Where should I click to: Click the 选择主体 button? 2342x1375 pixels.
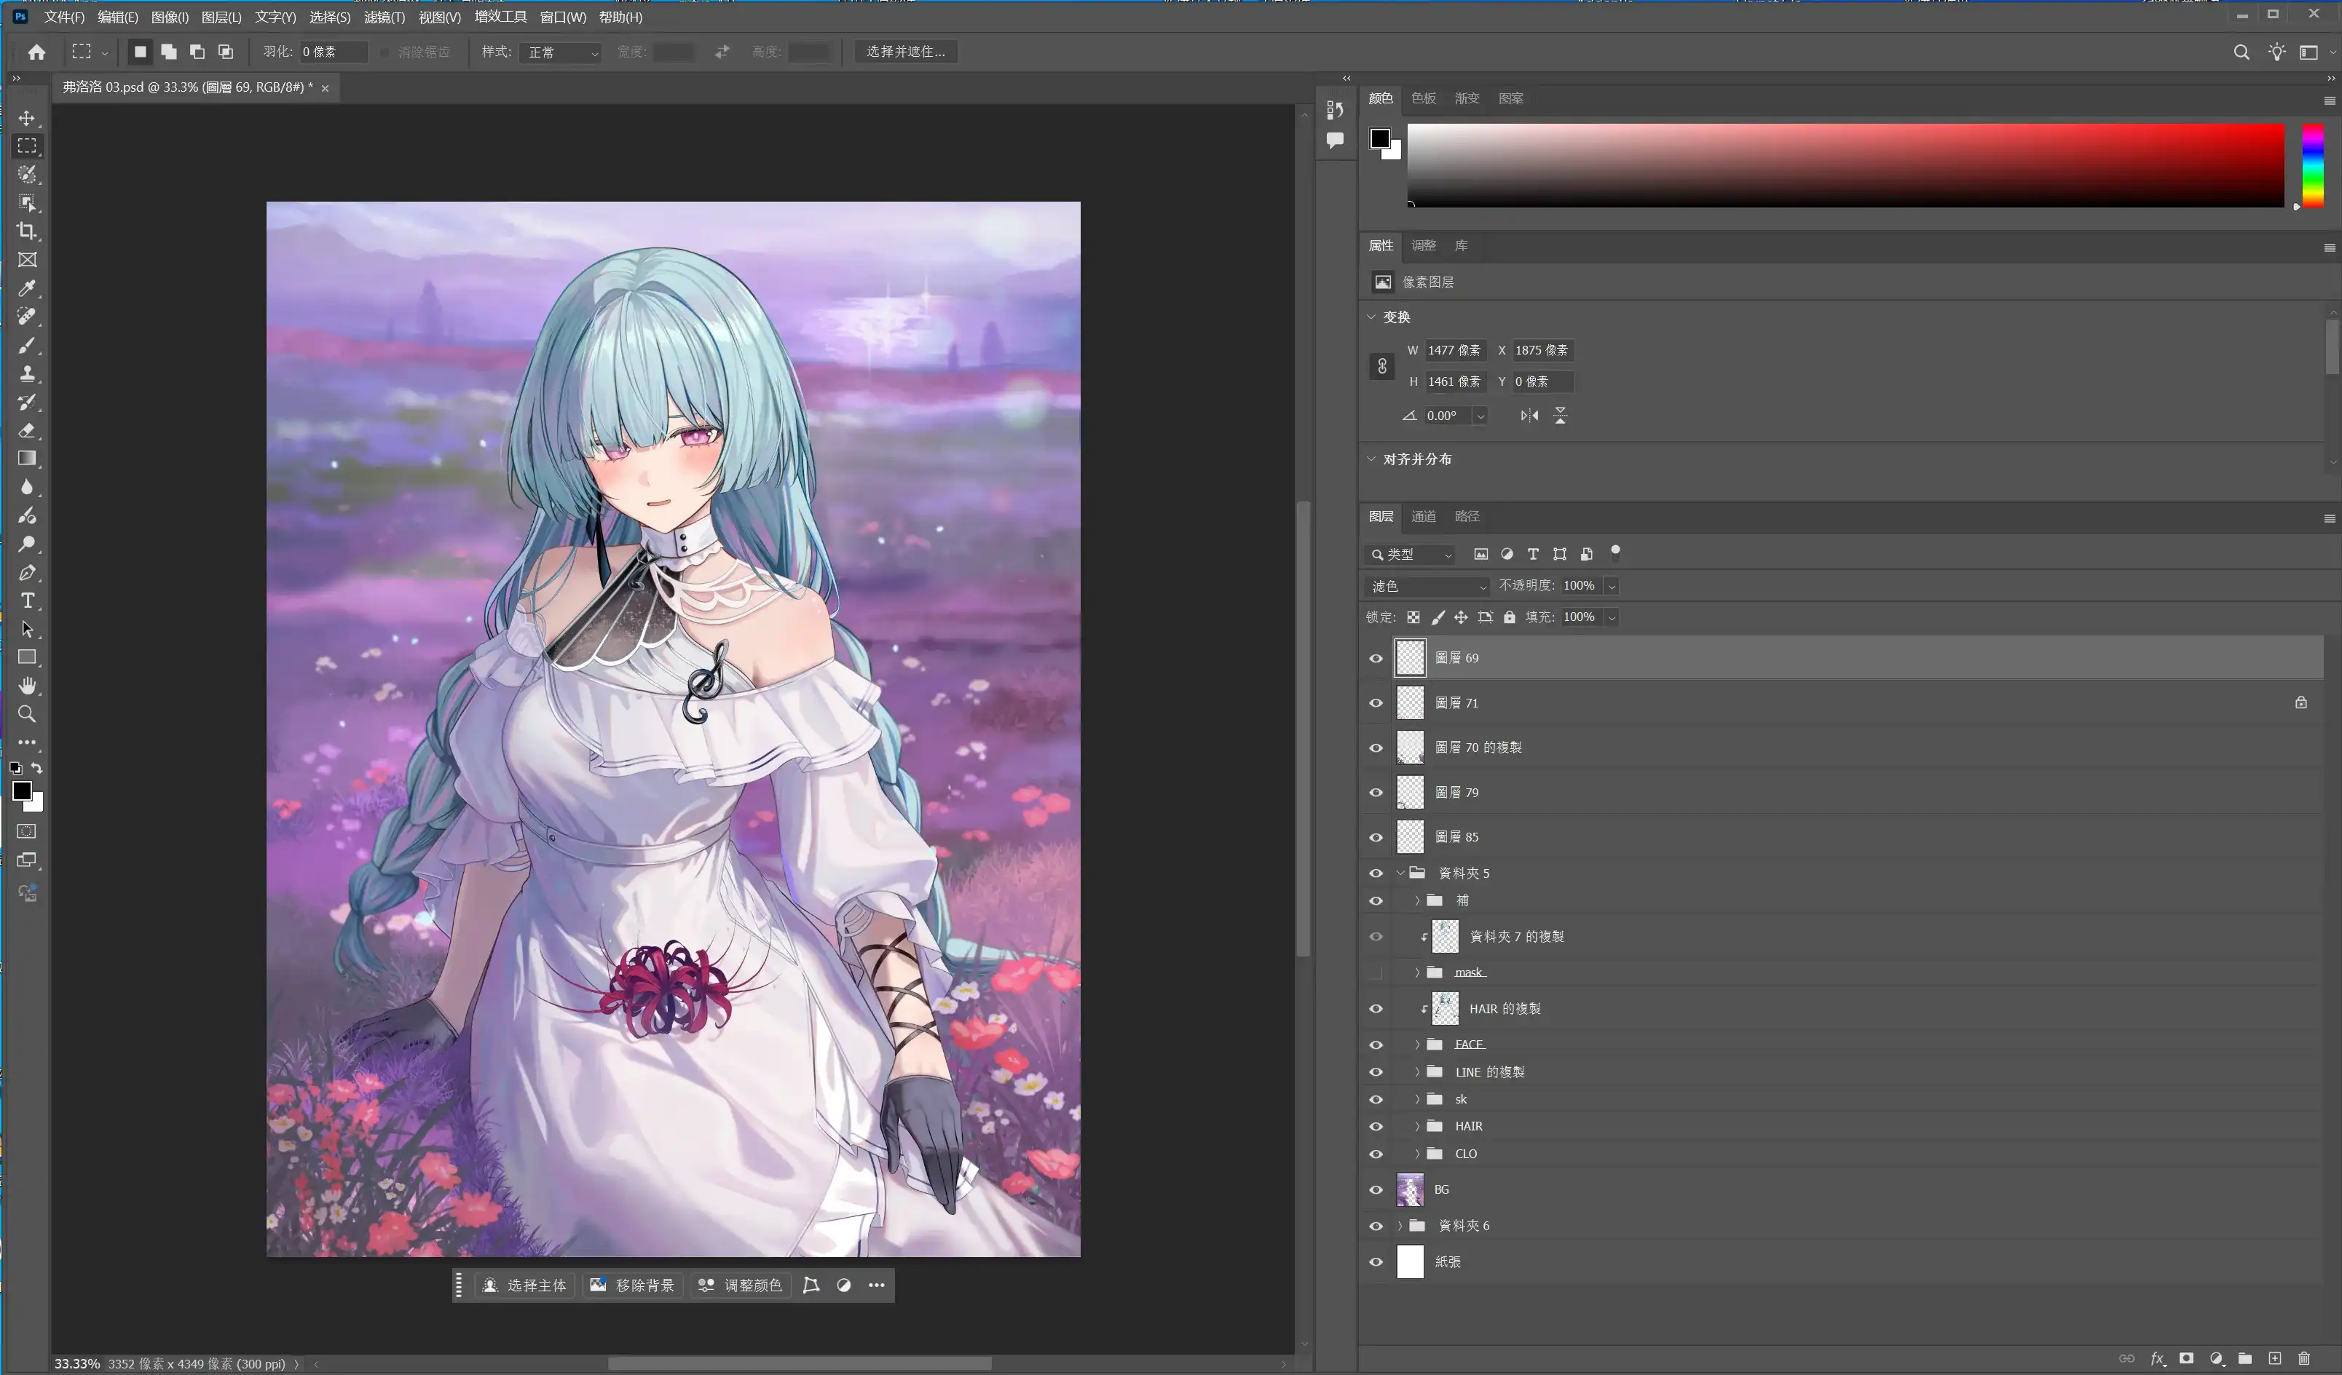pyautogui.click(x=525, y=1285)
